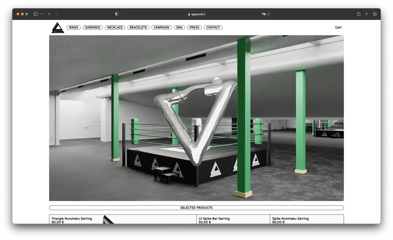Select BRACELETS in navigation
The width and height of the screenshot is (393, 240).
(x=138, y=28)
